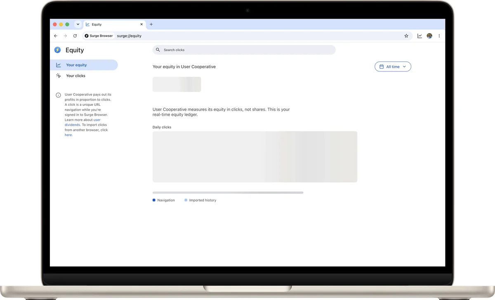Click the info icon in the sidebar
The width and height of the screenshot is (495, 300).
[x=58, y=95]
